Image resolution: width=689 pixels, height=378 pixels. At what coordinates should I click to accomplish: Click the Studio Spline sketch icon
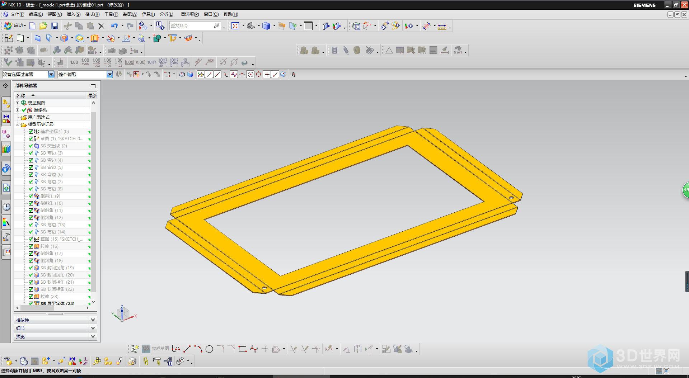(x=254, y=349)
